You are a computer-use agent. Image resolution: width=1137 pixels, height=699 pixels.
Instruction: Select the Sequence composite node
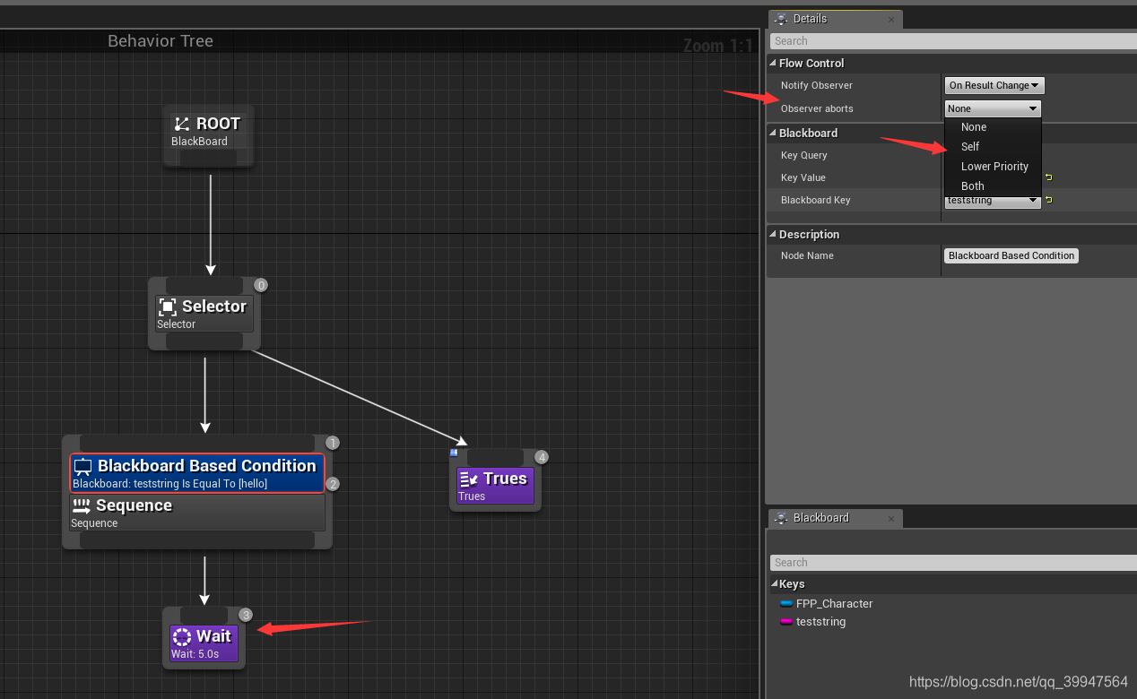tap(197, 513)
